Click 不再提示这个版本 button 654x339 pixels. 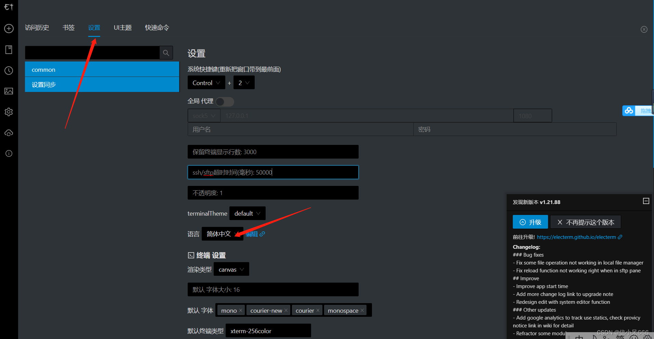(586, 222)
